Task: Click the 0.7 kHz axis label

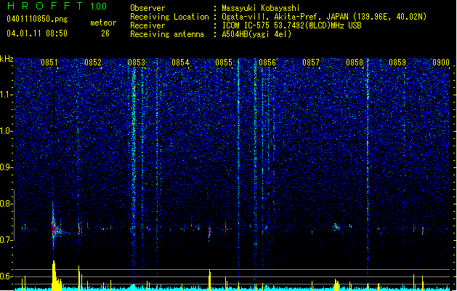Action: pos(7,240)
